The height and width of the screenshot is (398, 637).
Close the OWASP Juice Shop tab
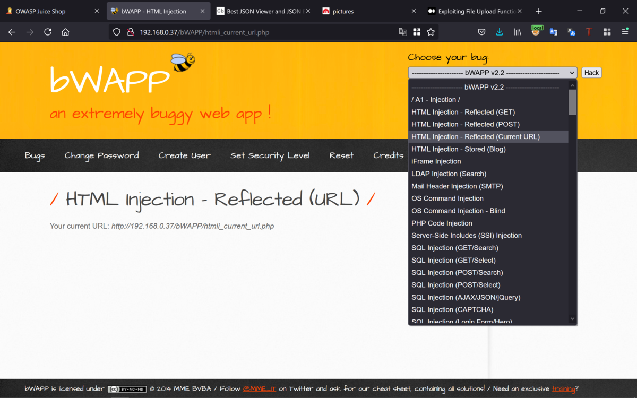[x=97, y=11]
